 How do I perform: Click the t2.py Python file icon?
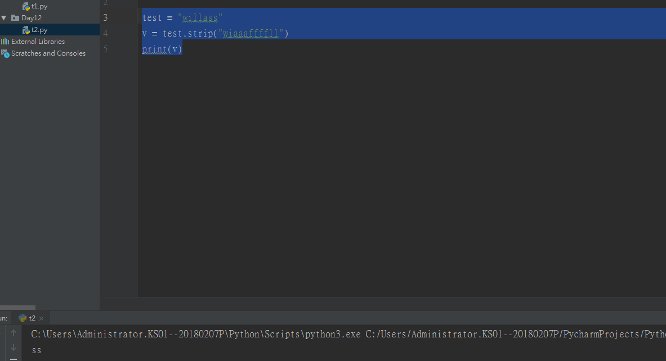click(x=26, y=30)
